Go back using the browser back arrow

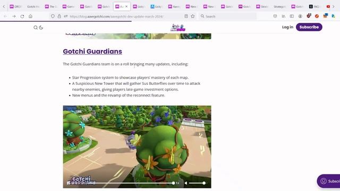tap(5, 16)
